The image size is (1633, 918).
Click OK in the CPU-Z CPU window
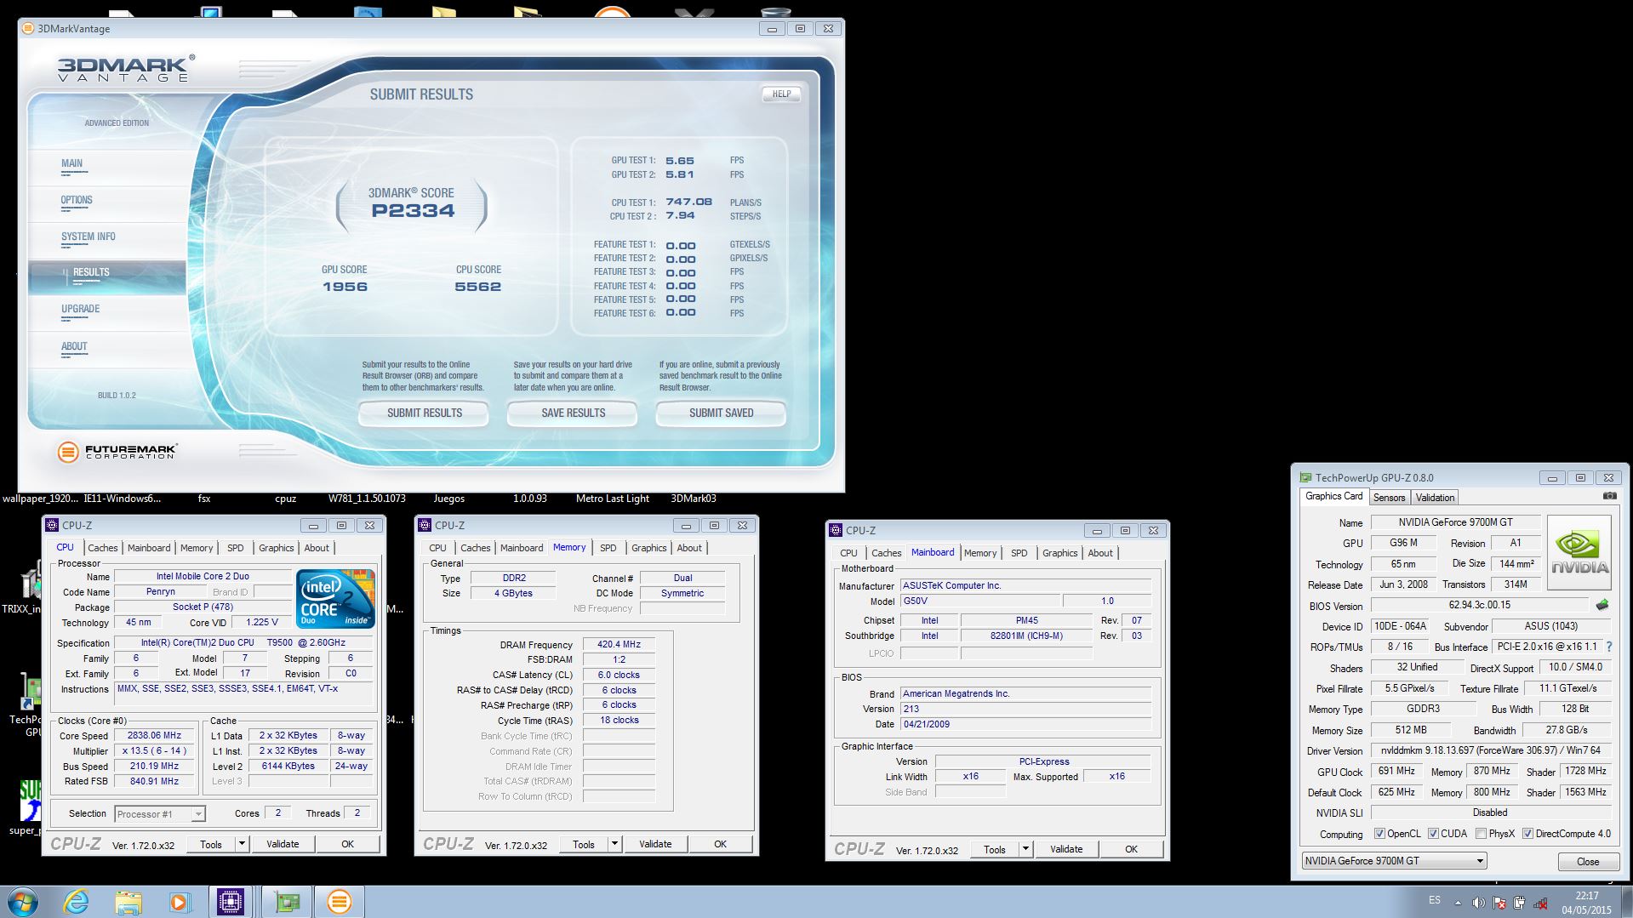click(347, 844)
